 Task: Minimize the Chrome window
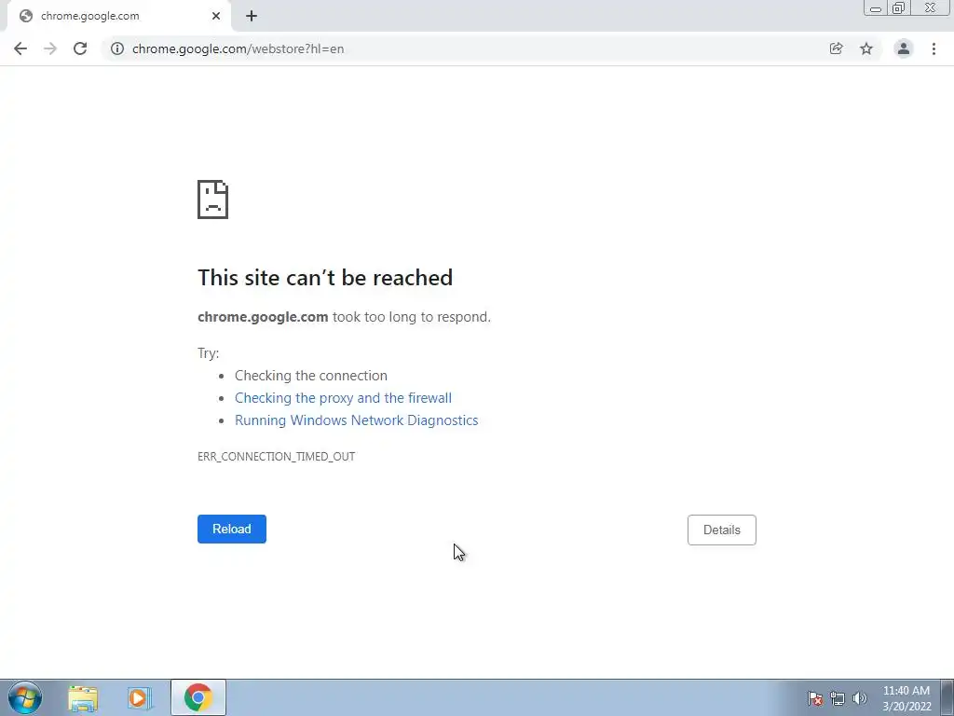coord(876,7)
